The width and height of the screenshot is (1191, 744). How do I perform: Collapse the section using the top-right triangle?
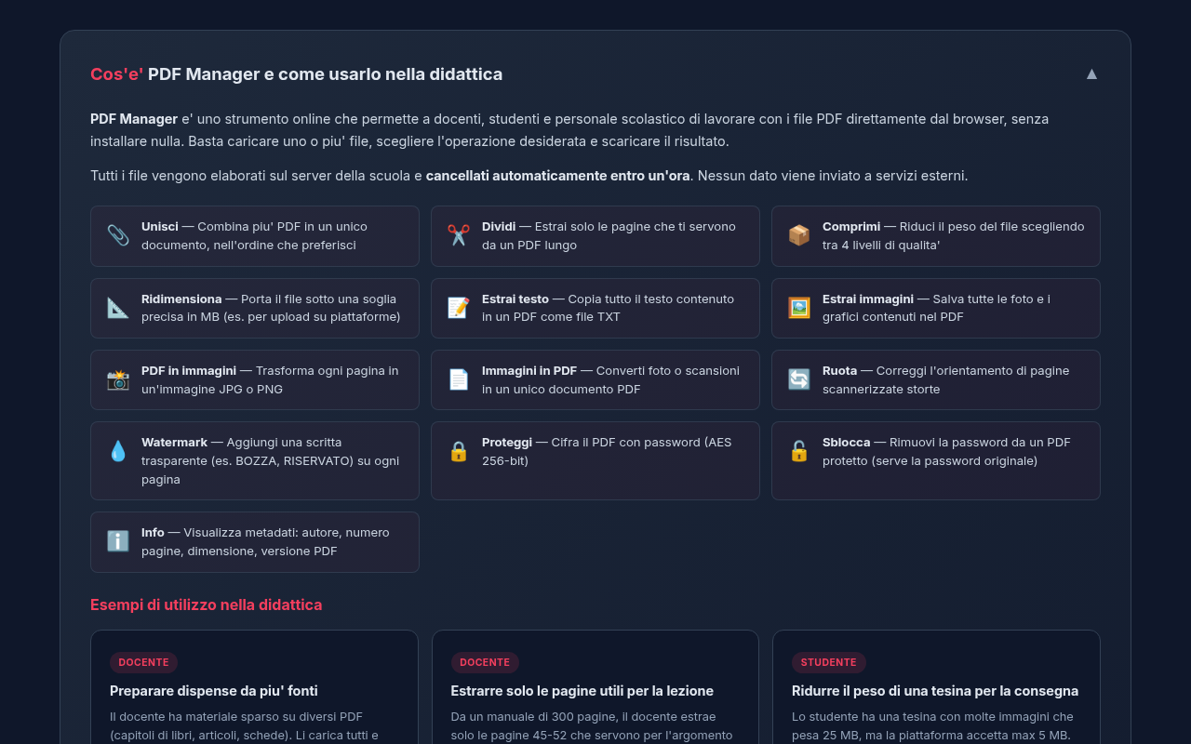tap(1091, 73)
